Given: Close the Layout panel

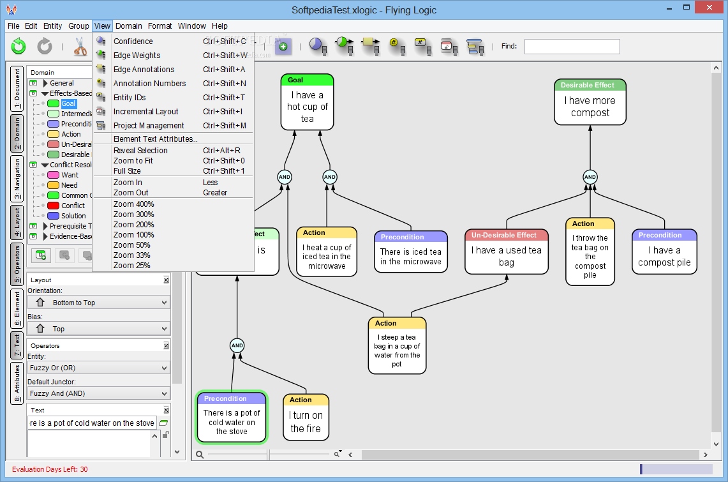Looking at the screenshot, I should (x=167, y=280).
